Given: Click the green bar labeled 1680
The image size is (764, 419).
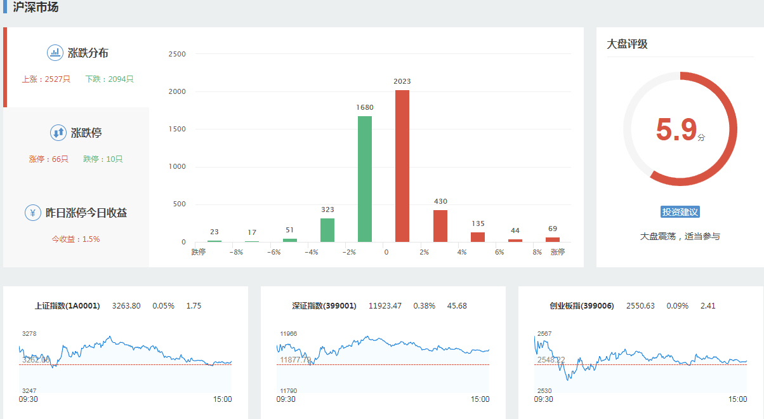Looking at the screenshot, I should point(365,179).
